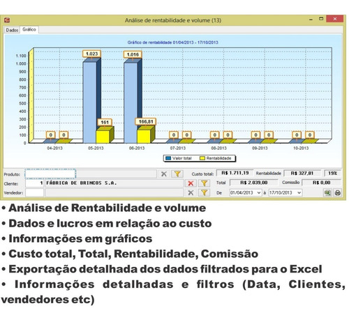The height and width of the screenshot is (322, 349).
Task: Expand the start date 01/04/2013 dropdown
Action: click(x=259, y=193)
